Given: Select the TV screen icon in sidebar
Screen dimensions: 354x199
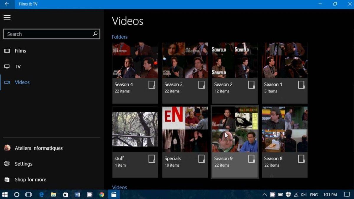Looking at the screenshot, I should (x=6, y=66).
